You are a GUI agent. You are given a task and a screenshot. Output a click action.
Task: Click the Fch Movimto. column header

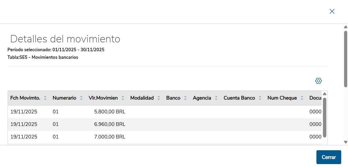pos(25,98)
